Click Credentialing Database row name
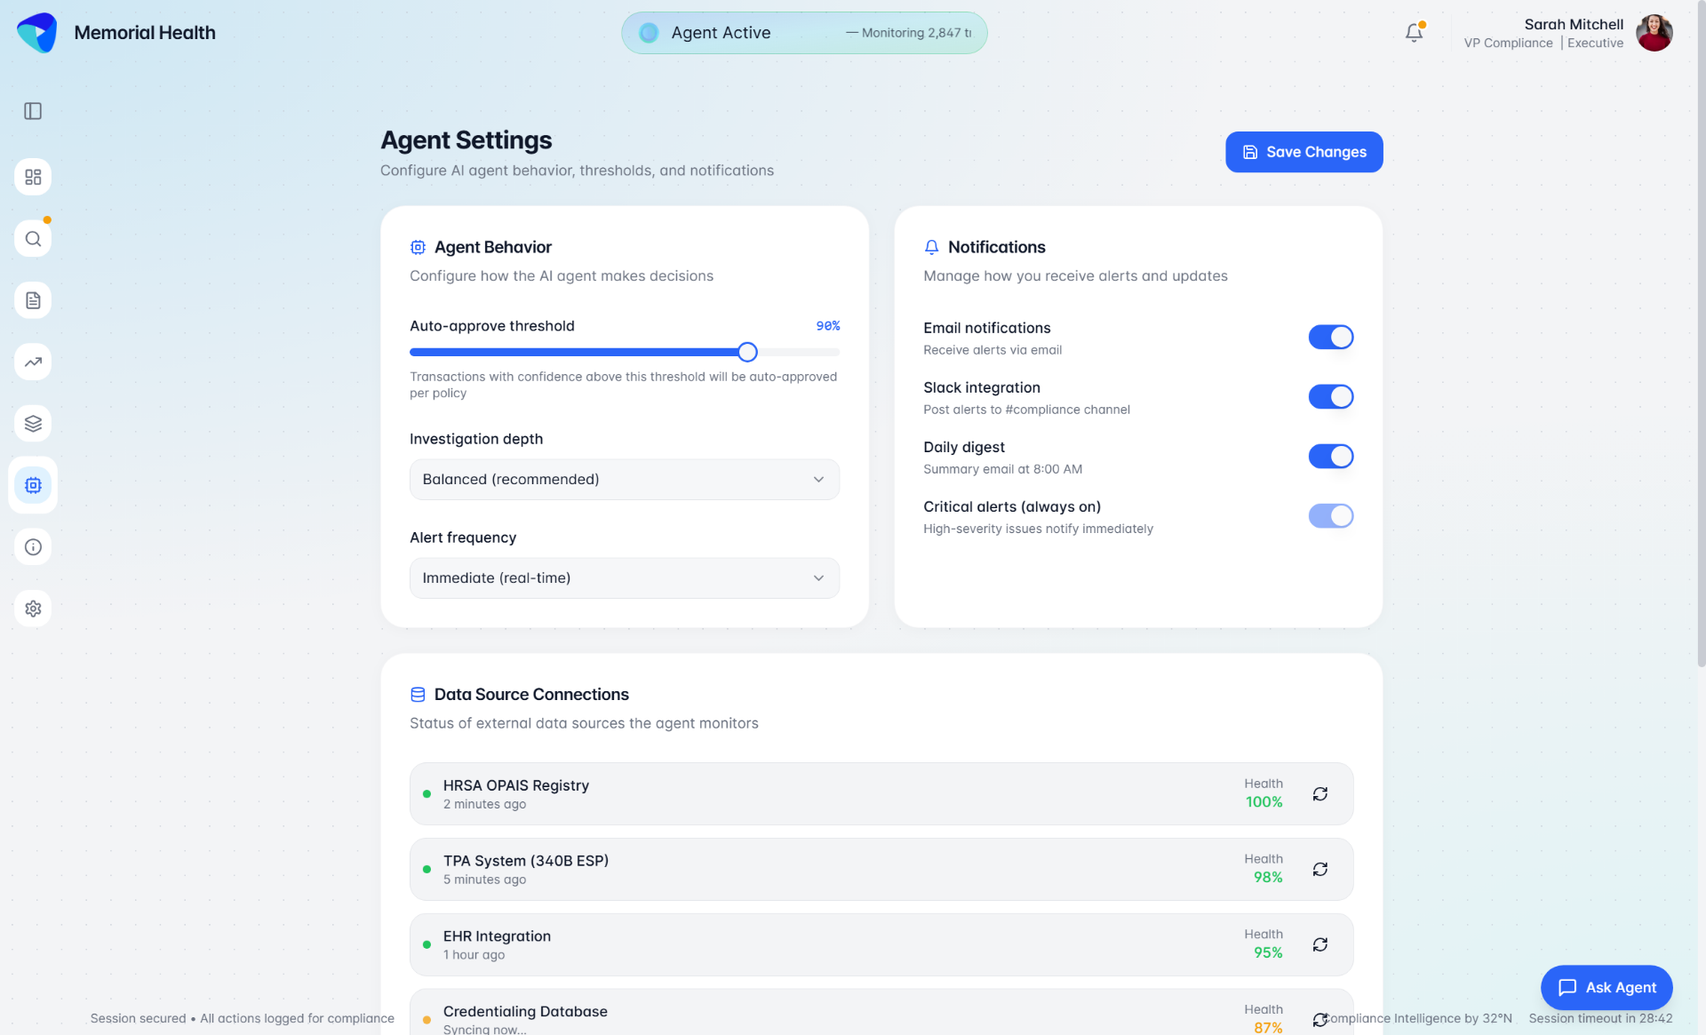 pos(525,1012)
